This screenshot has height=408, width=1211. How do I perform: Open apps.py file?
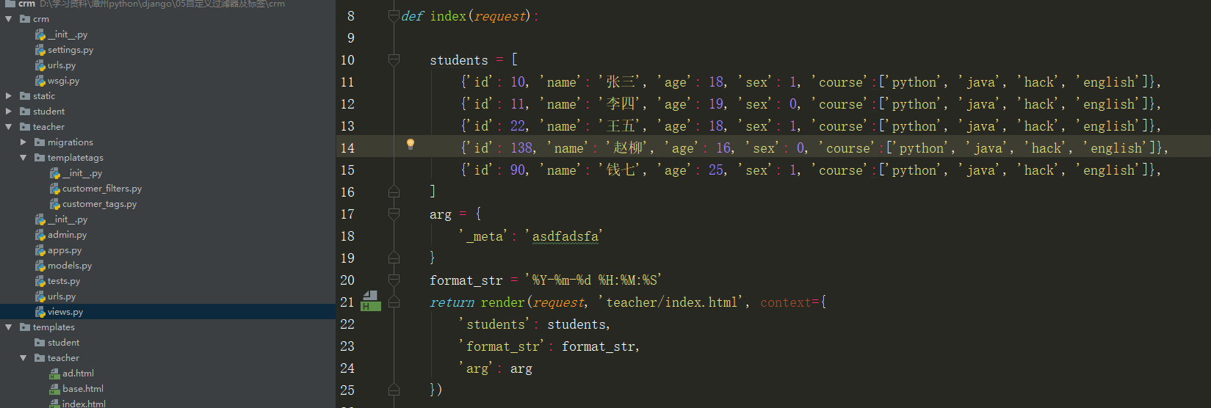pos(65,250)
